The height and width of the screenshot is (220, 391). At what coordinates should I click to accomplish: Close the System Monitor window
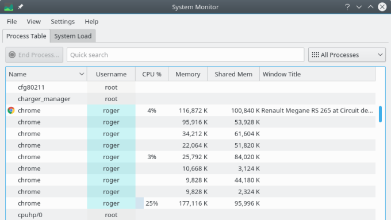point(382,7)
